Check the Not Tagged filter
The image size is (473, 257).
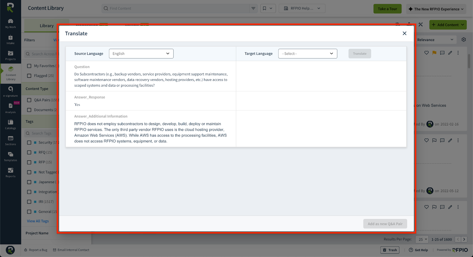coord(29,172)
